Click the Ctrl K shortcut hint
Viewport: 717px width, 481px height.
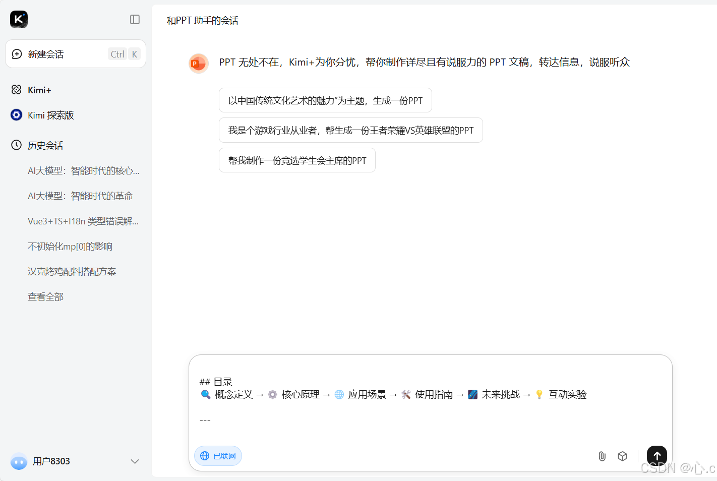(x=124, y=54)
